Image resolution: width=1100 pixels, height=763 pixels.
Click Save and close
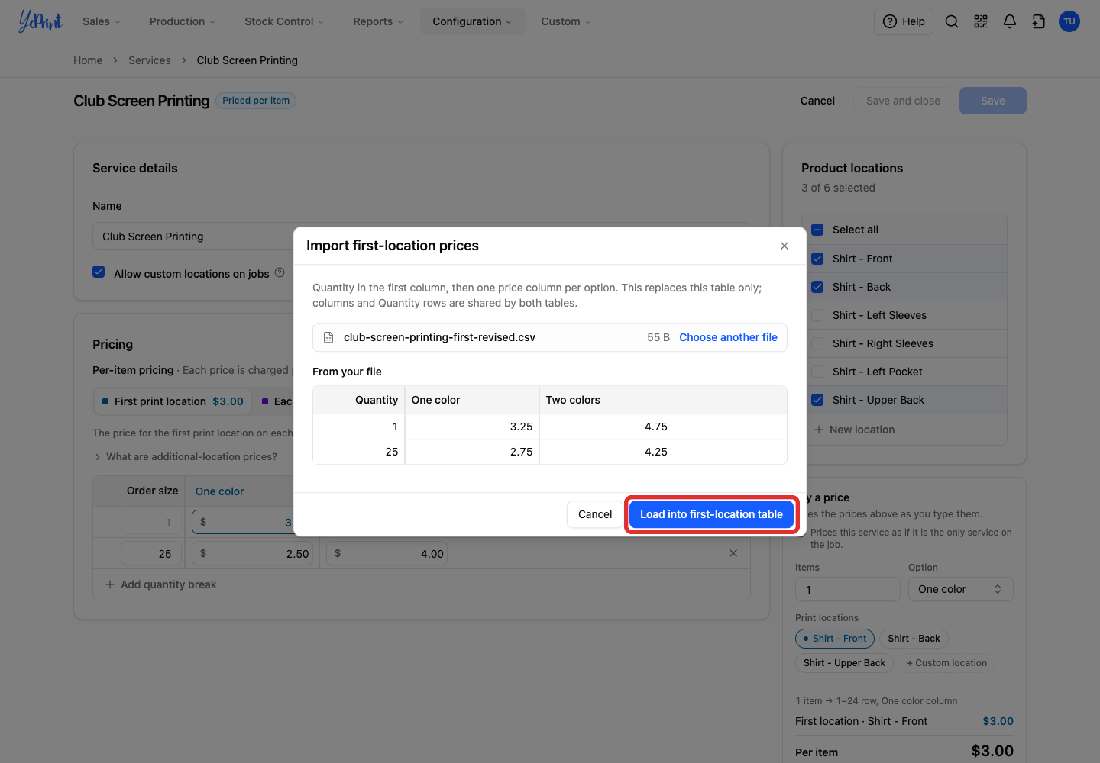tap(903, 101)
